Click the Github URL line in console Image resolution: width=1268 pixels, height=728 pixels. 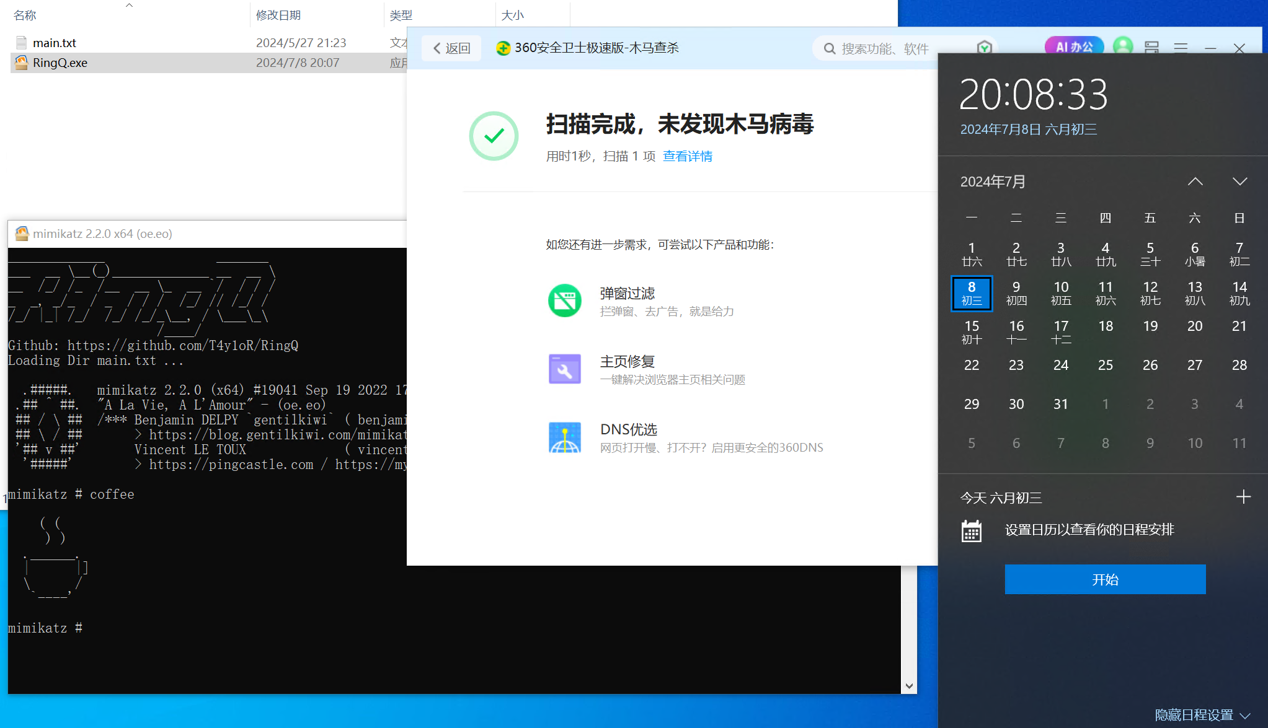[153, 346]
